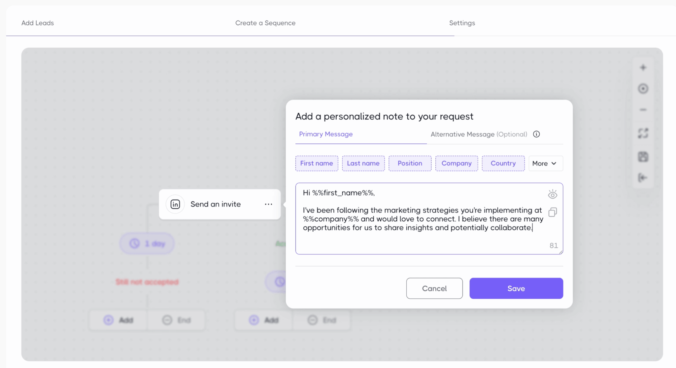Save the personalized note
This screenshot has height=368, width=676.
click(x=516, y=288)
